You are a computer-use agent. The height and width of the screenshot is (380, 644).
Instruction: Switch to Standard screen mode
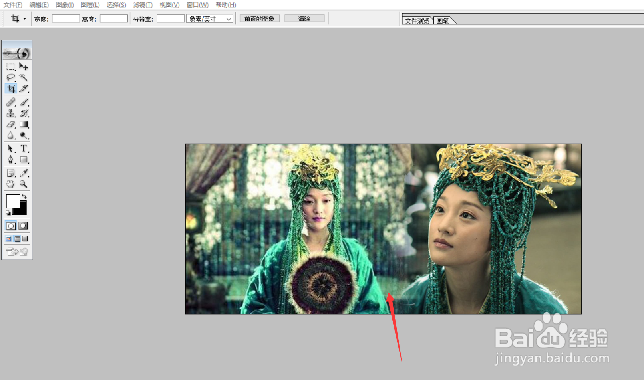pos(9,239)
